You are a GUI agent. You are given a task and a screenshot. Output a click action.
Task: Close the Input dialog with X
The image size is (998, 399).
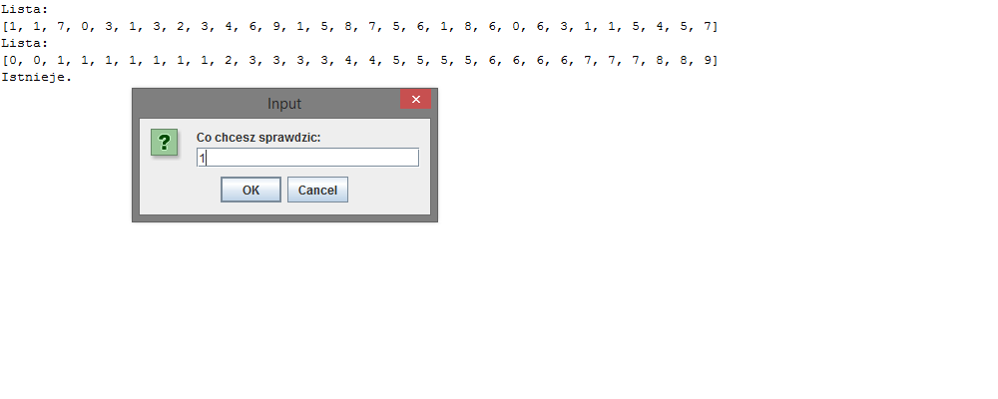point(415,99)
